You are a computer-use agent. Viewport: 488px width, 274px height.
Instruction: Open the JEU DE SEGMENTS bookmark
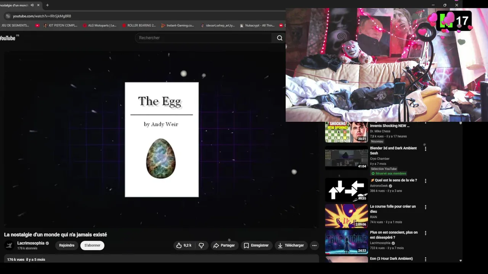14,25
